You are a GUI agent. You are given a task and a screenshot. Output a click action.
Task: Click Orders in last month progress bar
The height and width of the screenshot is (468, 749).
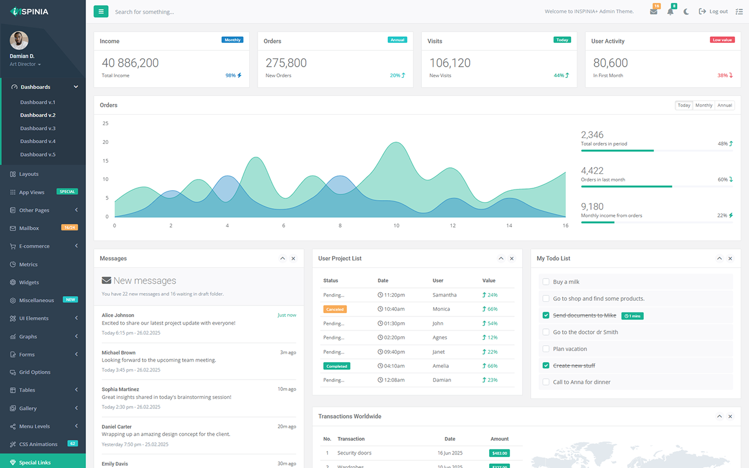pos(657,187)
